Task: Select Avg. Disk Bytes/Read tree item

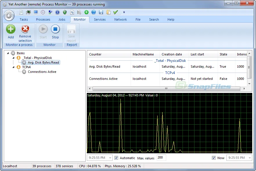Action: [43, 62]
